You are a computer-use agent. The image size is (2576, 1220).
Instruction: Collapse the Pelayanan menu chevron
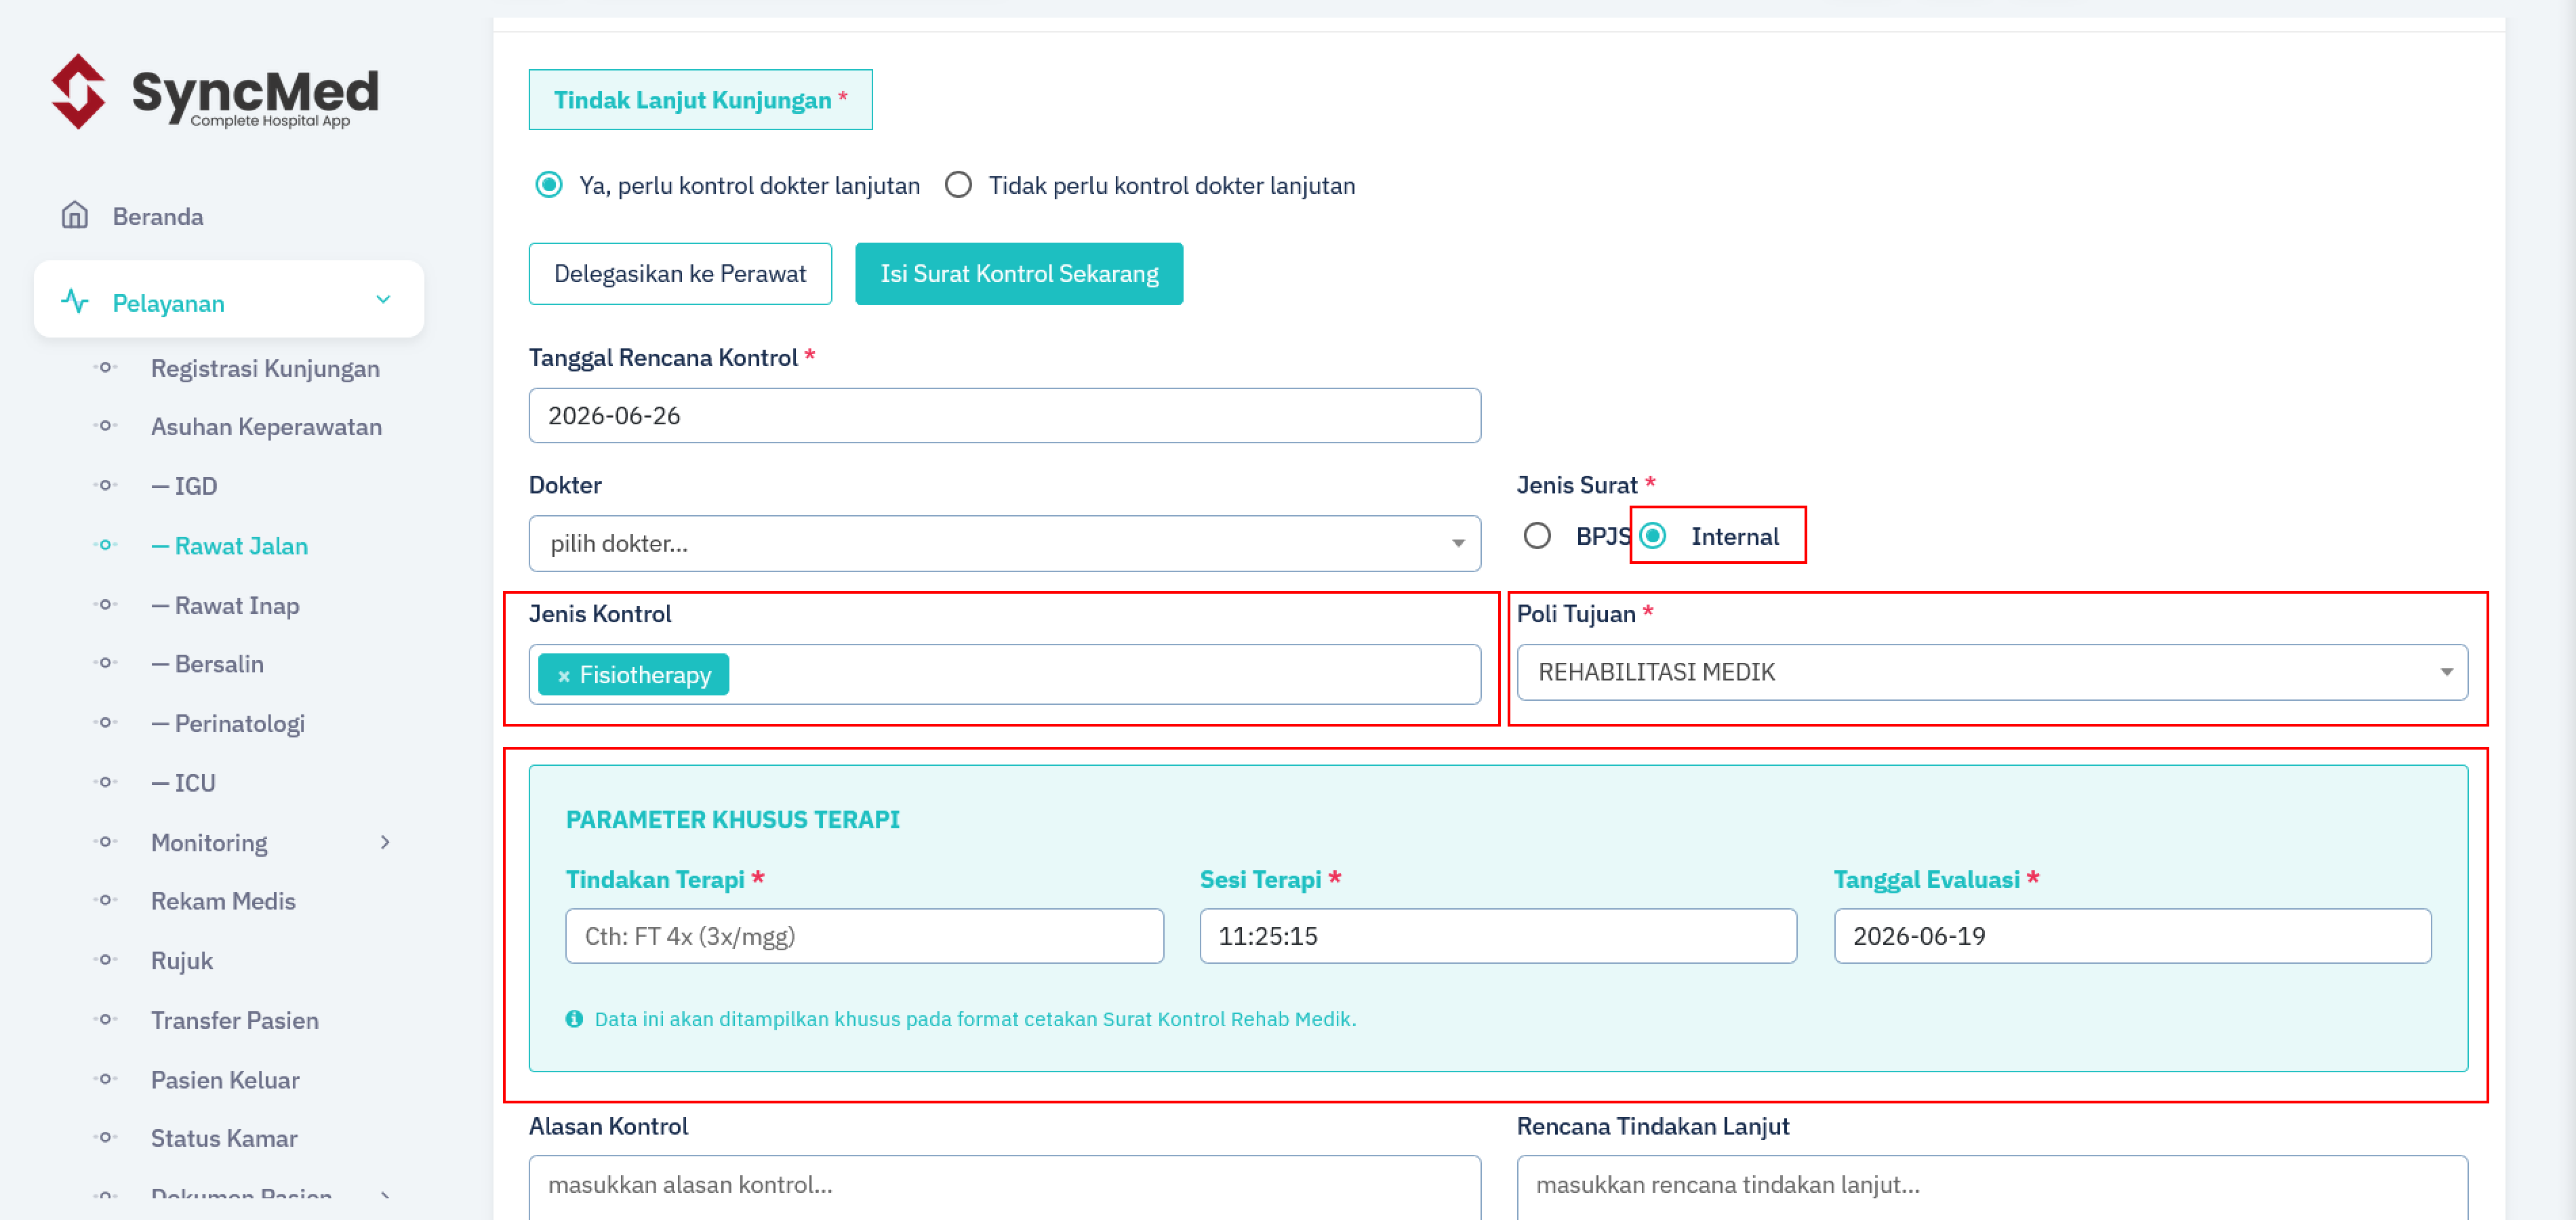click(383, 299)
